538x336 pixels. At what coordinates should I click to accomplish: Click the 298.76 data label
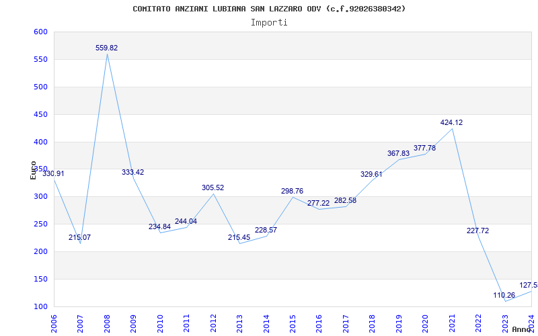pyautogui.click(x=293, y=191)
